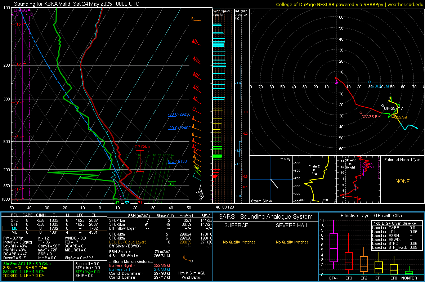This screenshot has width=425, height=282.
Task: Click the 'Prob EF2+ Given Supercell' box header
Action: (x=395, y=223)
